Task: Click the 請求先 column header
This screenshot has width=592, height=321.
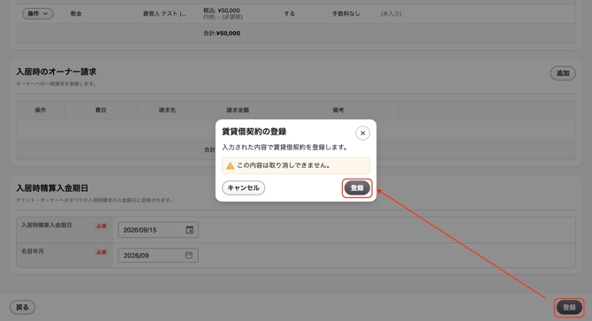Action: (x=167, y=111)
